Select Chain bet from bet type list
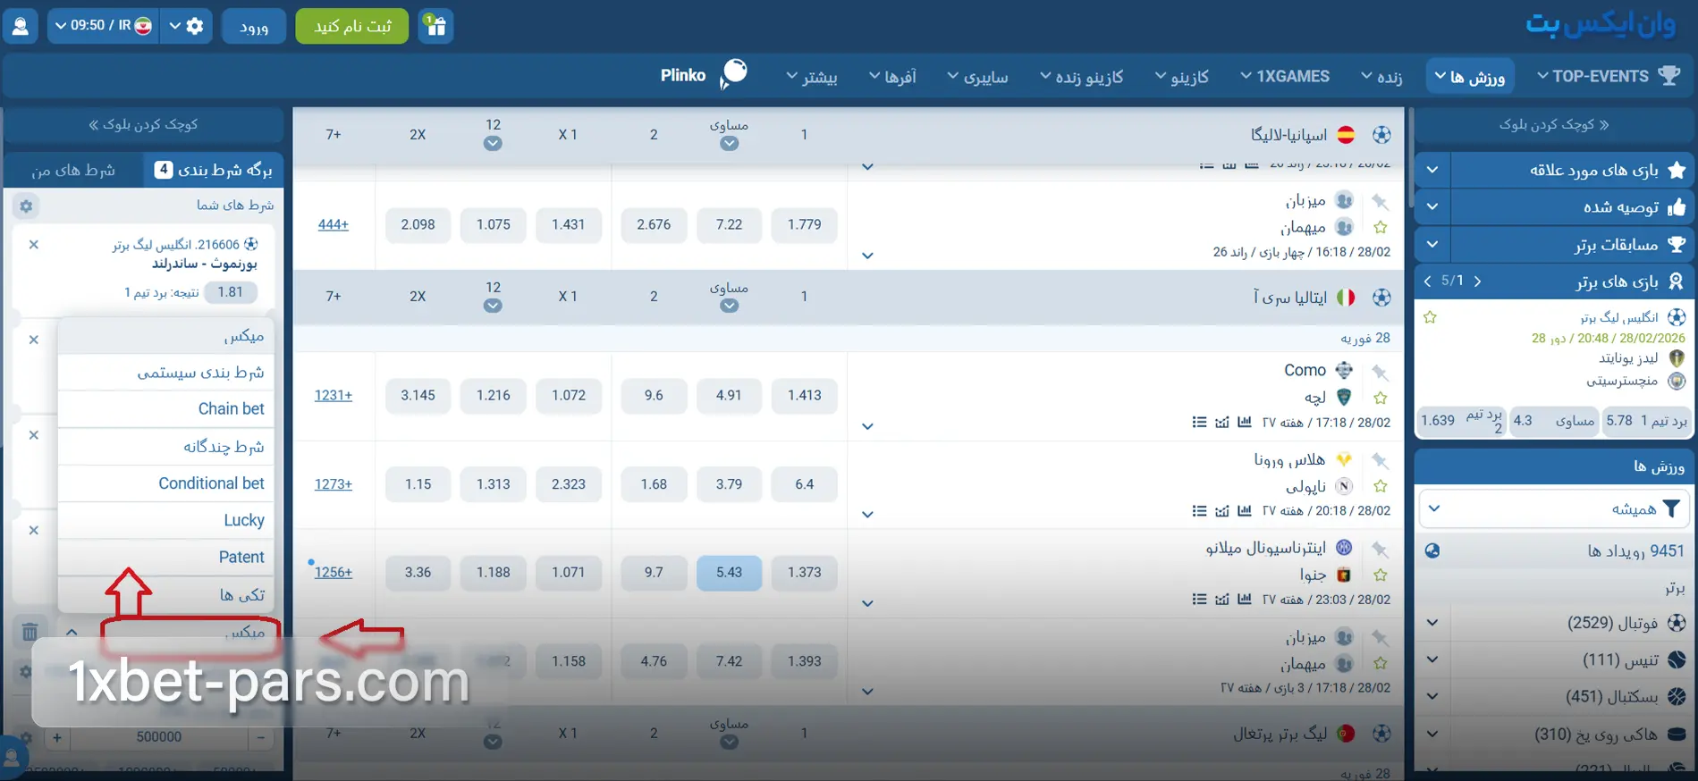Screen dimensions: 1698x781 click(x=231, y=408)
